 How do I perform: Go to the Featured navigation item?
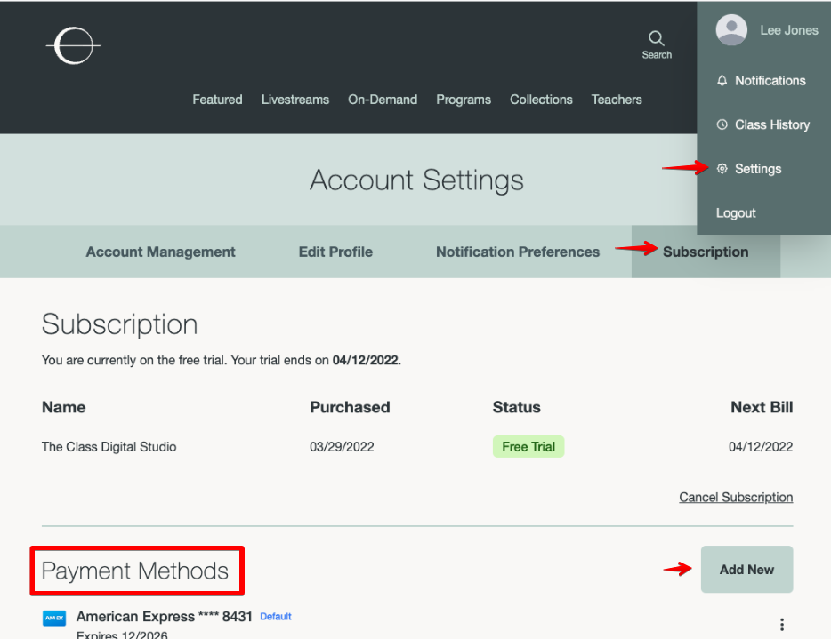click(217, 100)
